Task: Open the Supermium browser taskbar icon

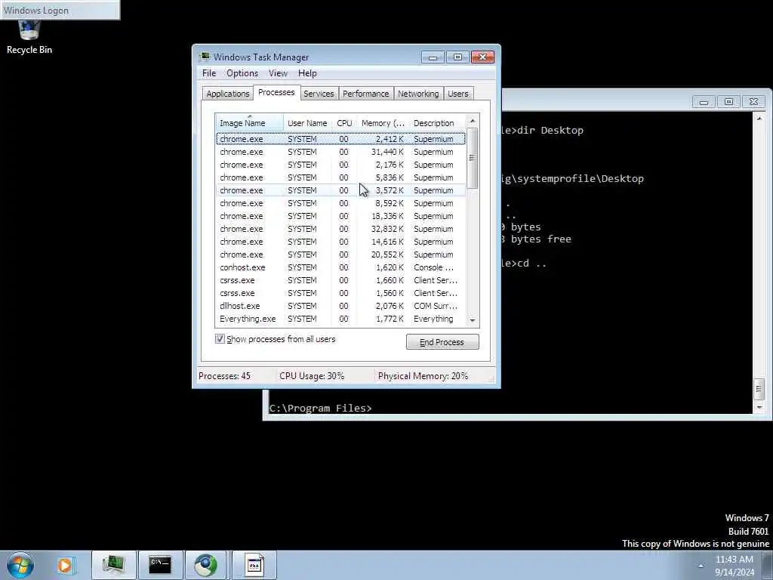Action: pyautogui.click(x=206, y=565)
